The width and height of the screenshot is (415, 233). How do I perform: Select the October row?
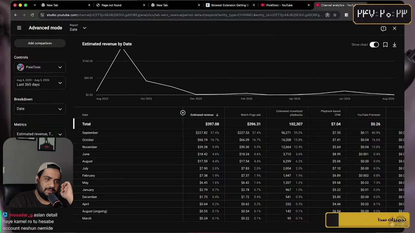pyautogui.click(x=239, y=140)
